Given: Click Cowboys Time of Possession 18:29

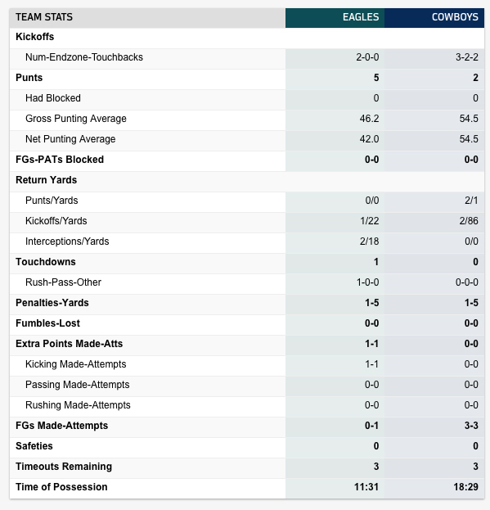Looking at the screenshot, I should [x=466, y=487].
